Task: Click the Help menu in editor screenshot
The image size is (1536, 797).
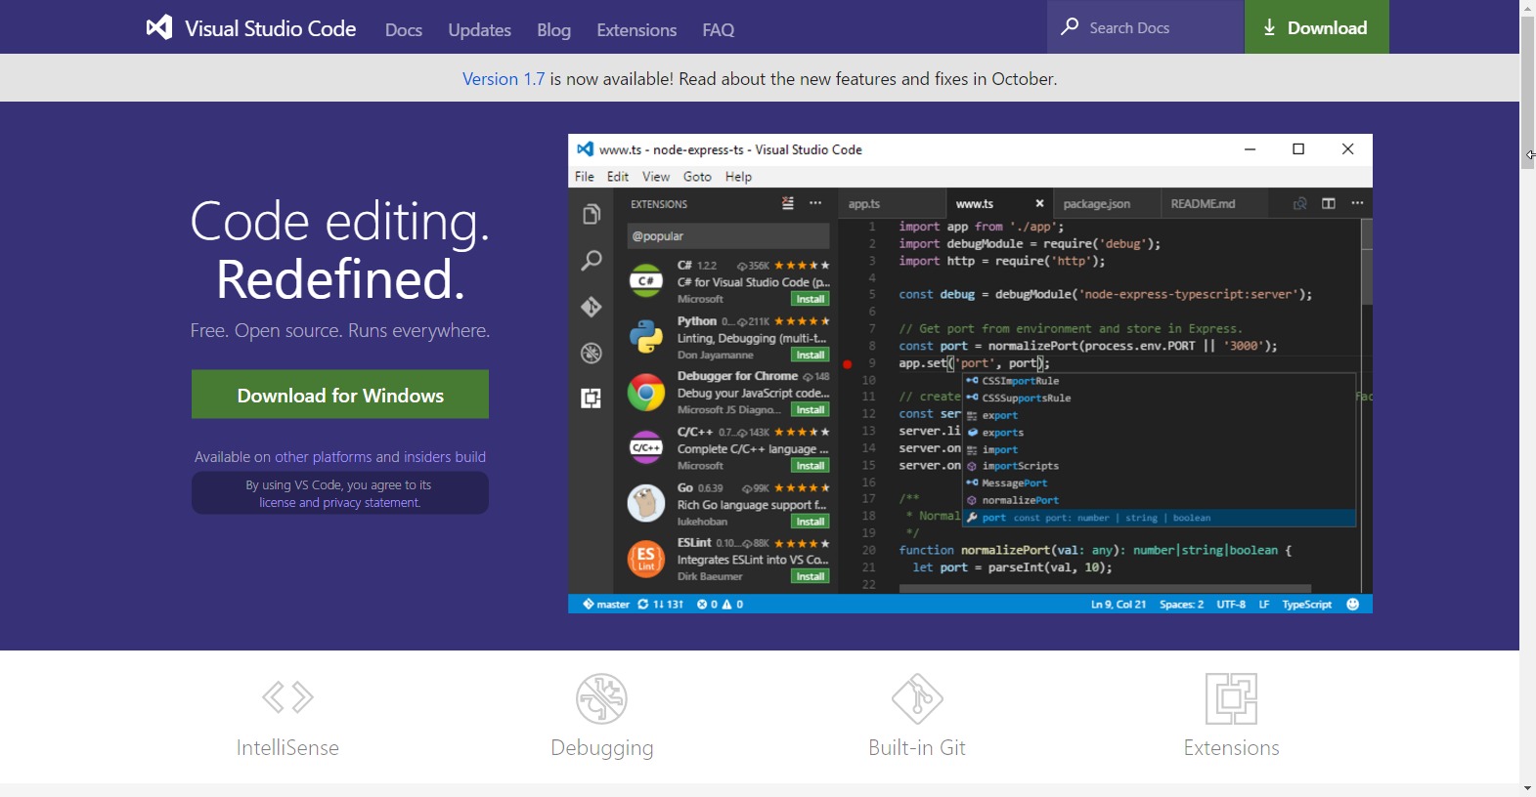Action: (739, 177)
